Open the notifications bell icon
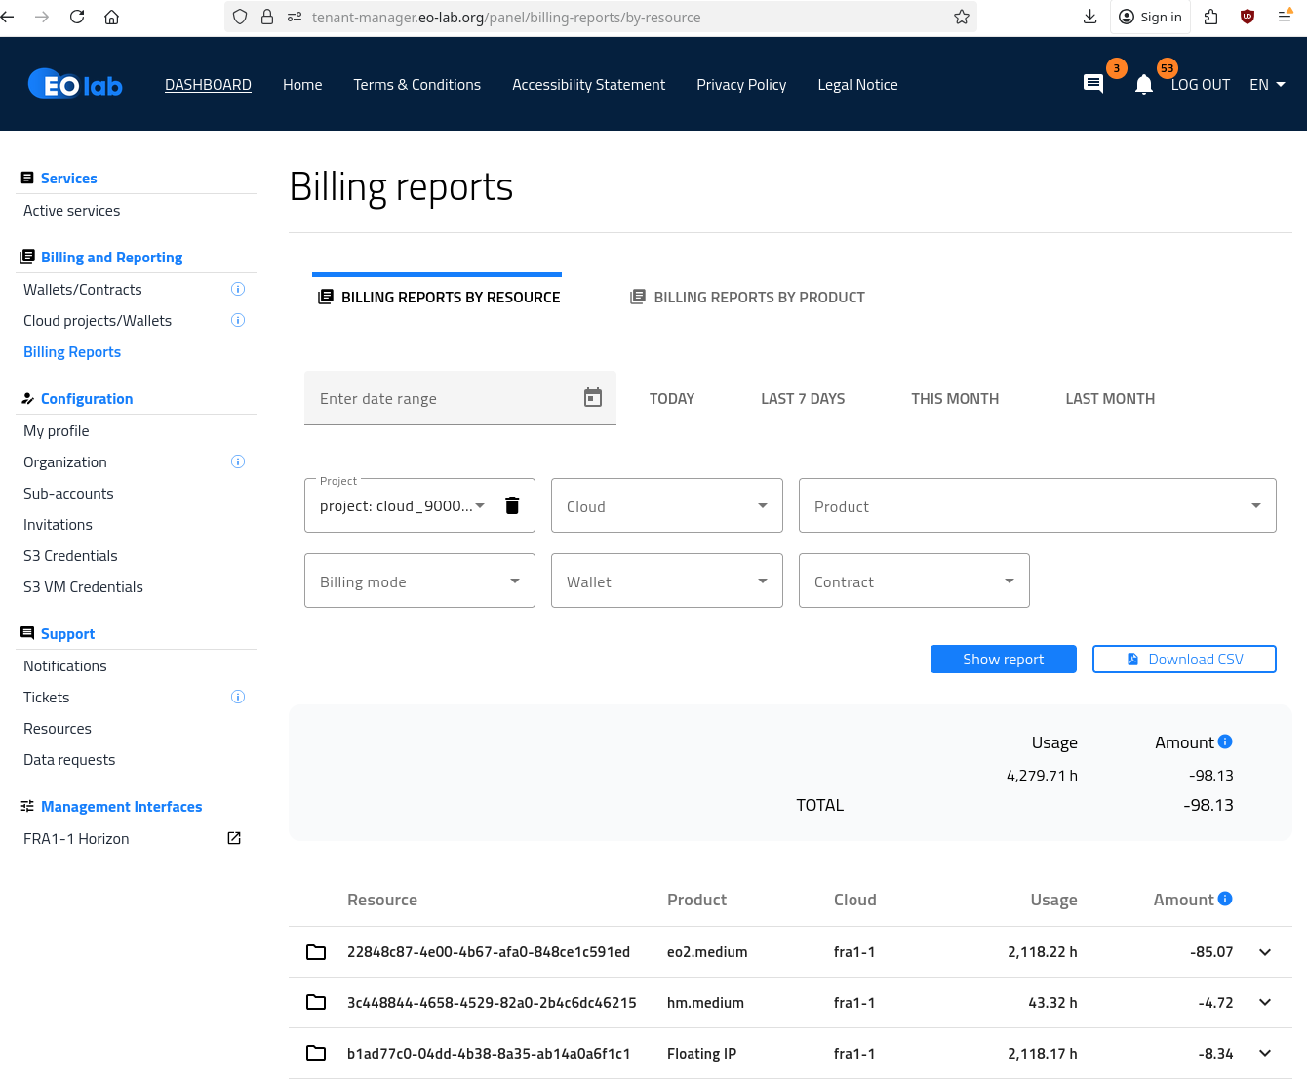The width and height of the screenshot is (1307, 1082). (x=1144, y=85)
